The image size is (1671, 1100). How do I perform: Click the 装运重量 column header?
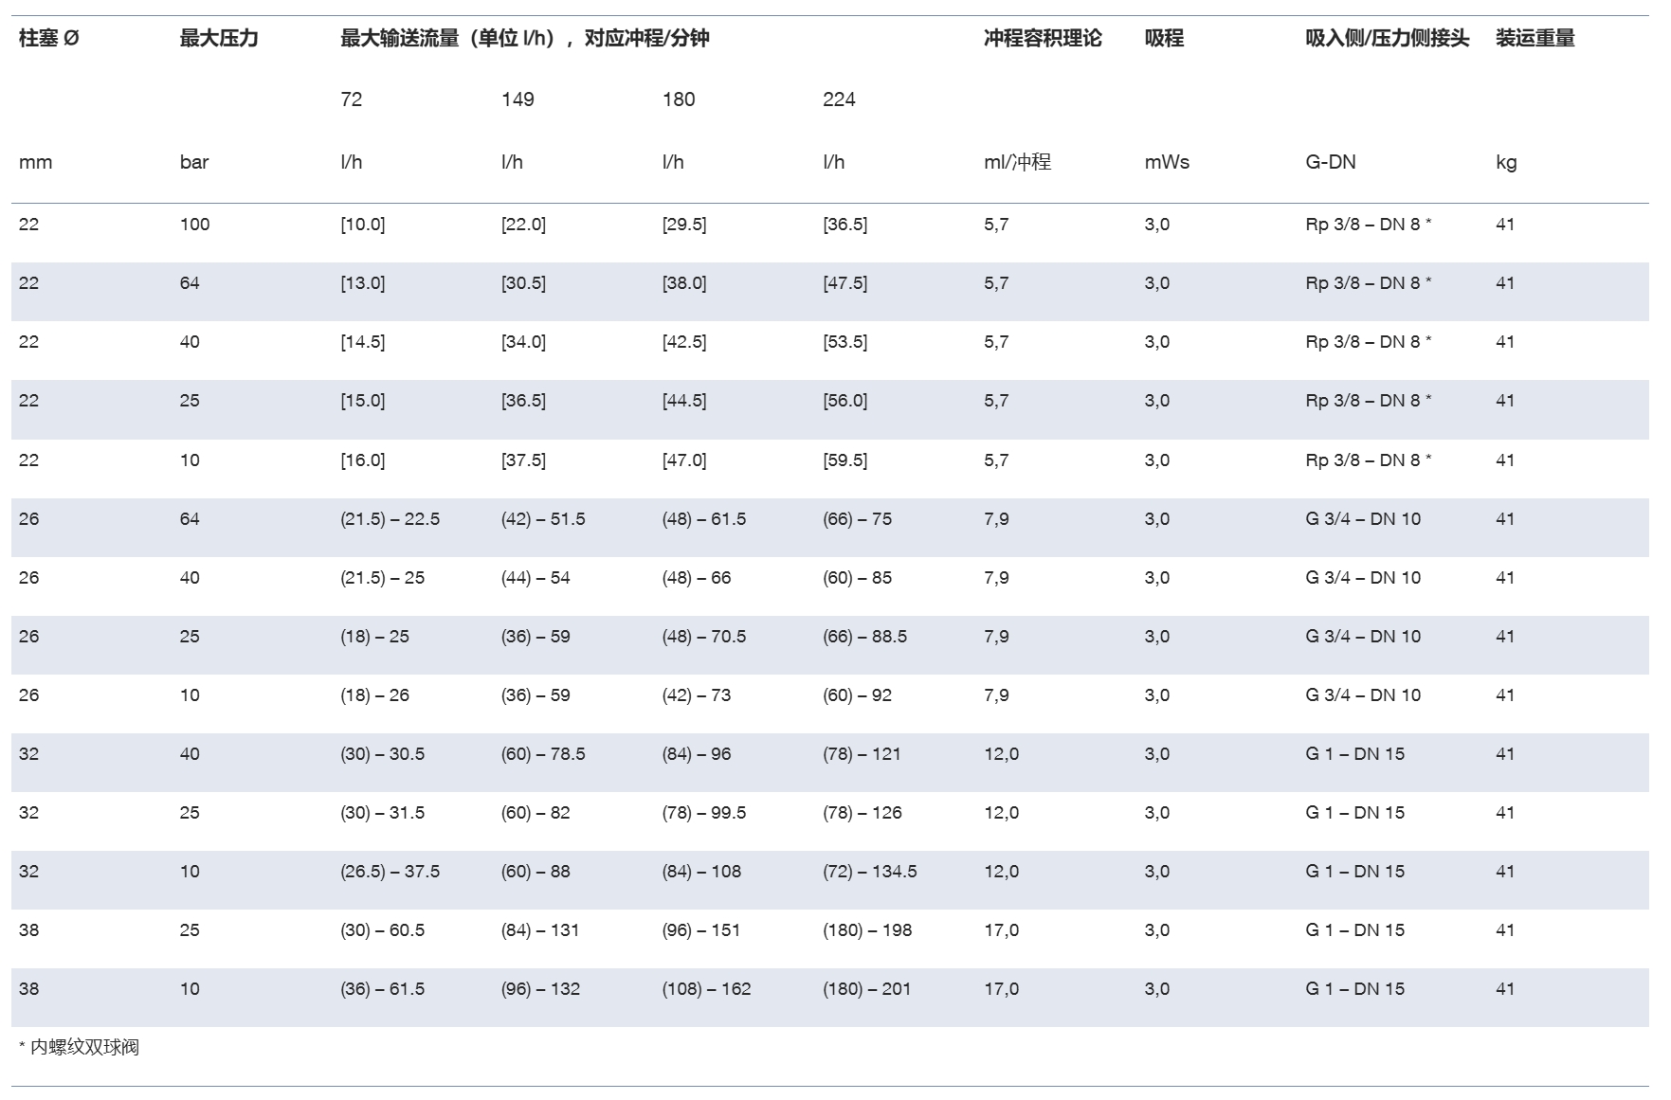1535,39
